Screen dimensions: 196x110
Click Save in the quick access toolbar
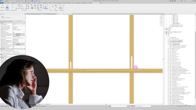pyautogui.click(x=7, y=1)
